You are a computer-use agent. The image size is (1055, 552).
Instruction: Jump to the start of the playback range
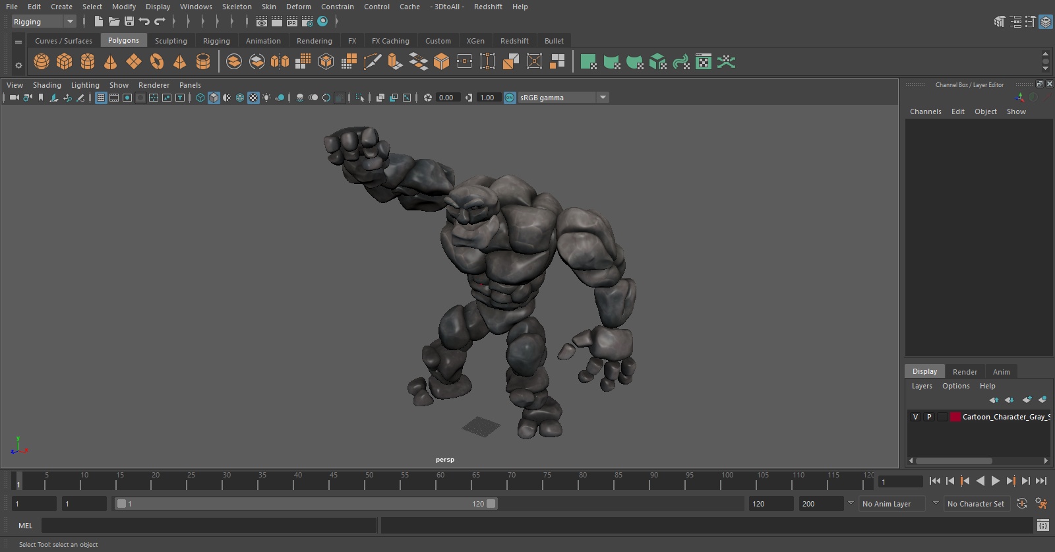click(934, 481)
